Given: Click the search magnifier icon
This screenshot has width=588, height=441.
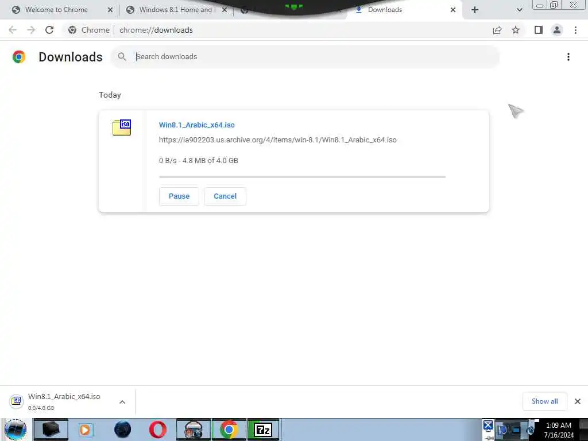Looking at the screenshot, I should click(122, 57).
